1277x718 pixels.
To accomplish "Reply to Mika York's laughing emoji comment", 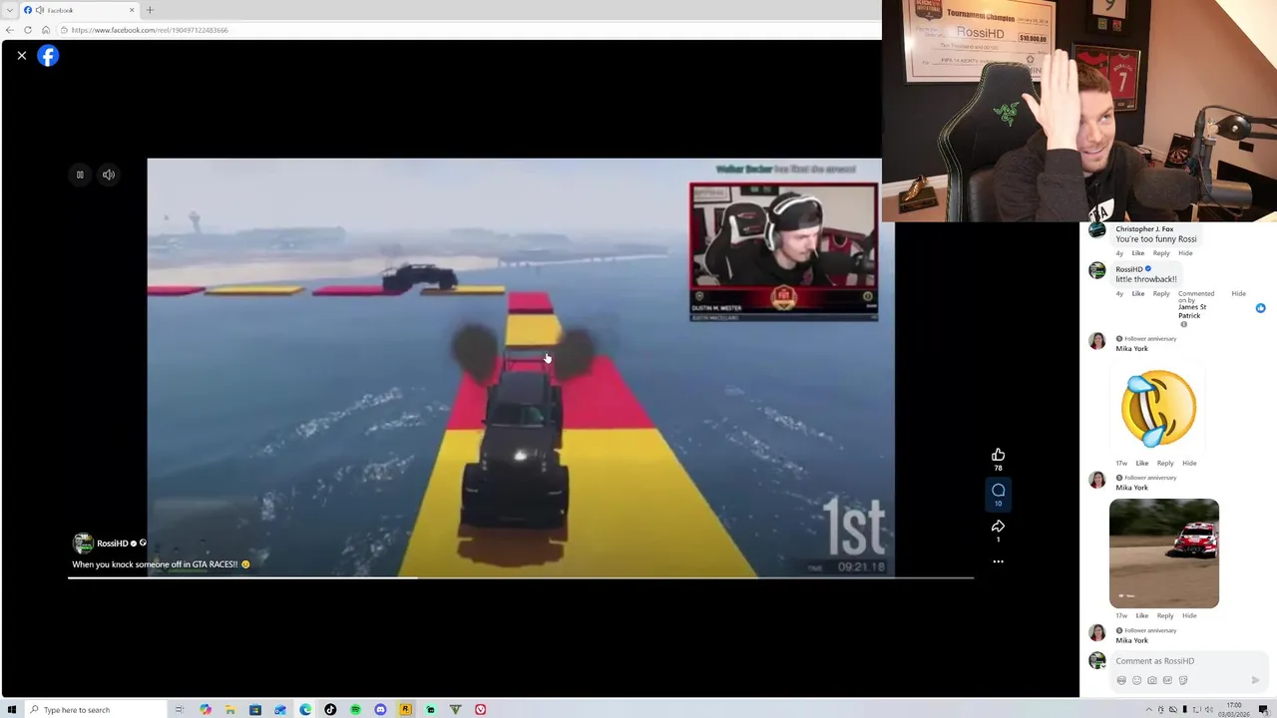I will (1165, 463).
